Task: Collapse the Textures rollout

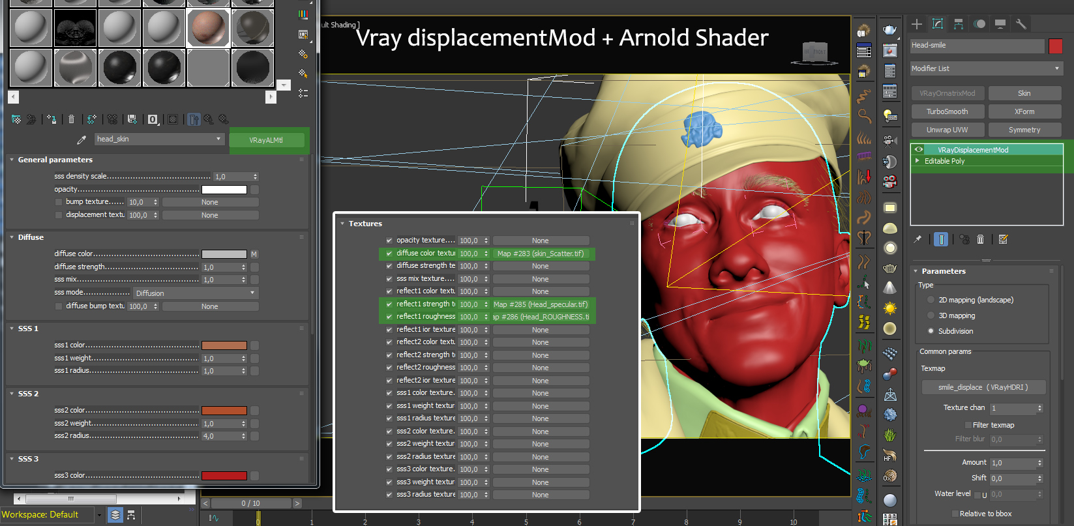Action: 342,224
